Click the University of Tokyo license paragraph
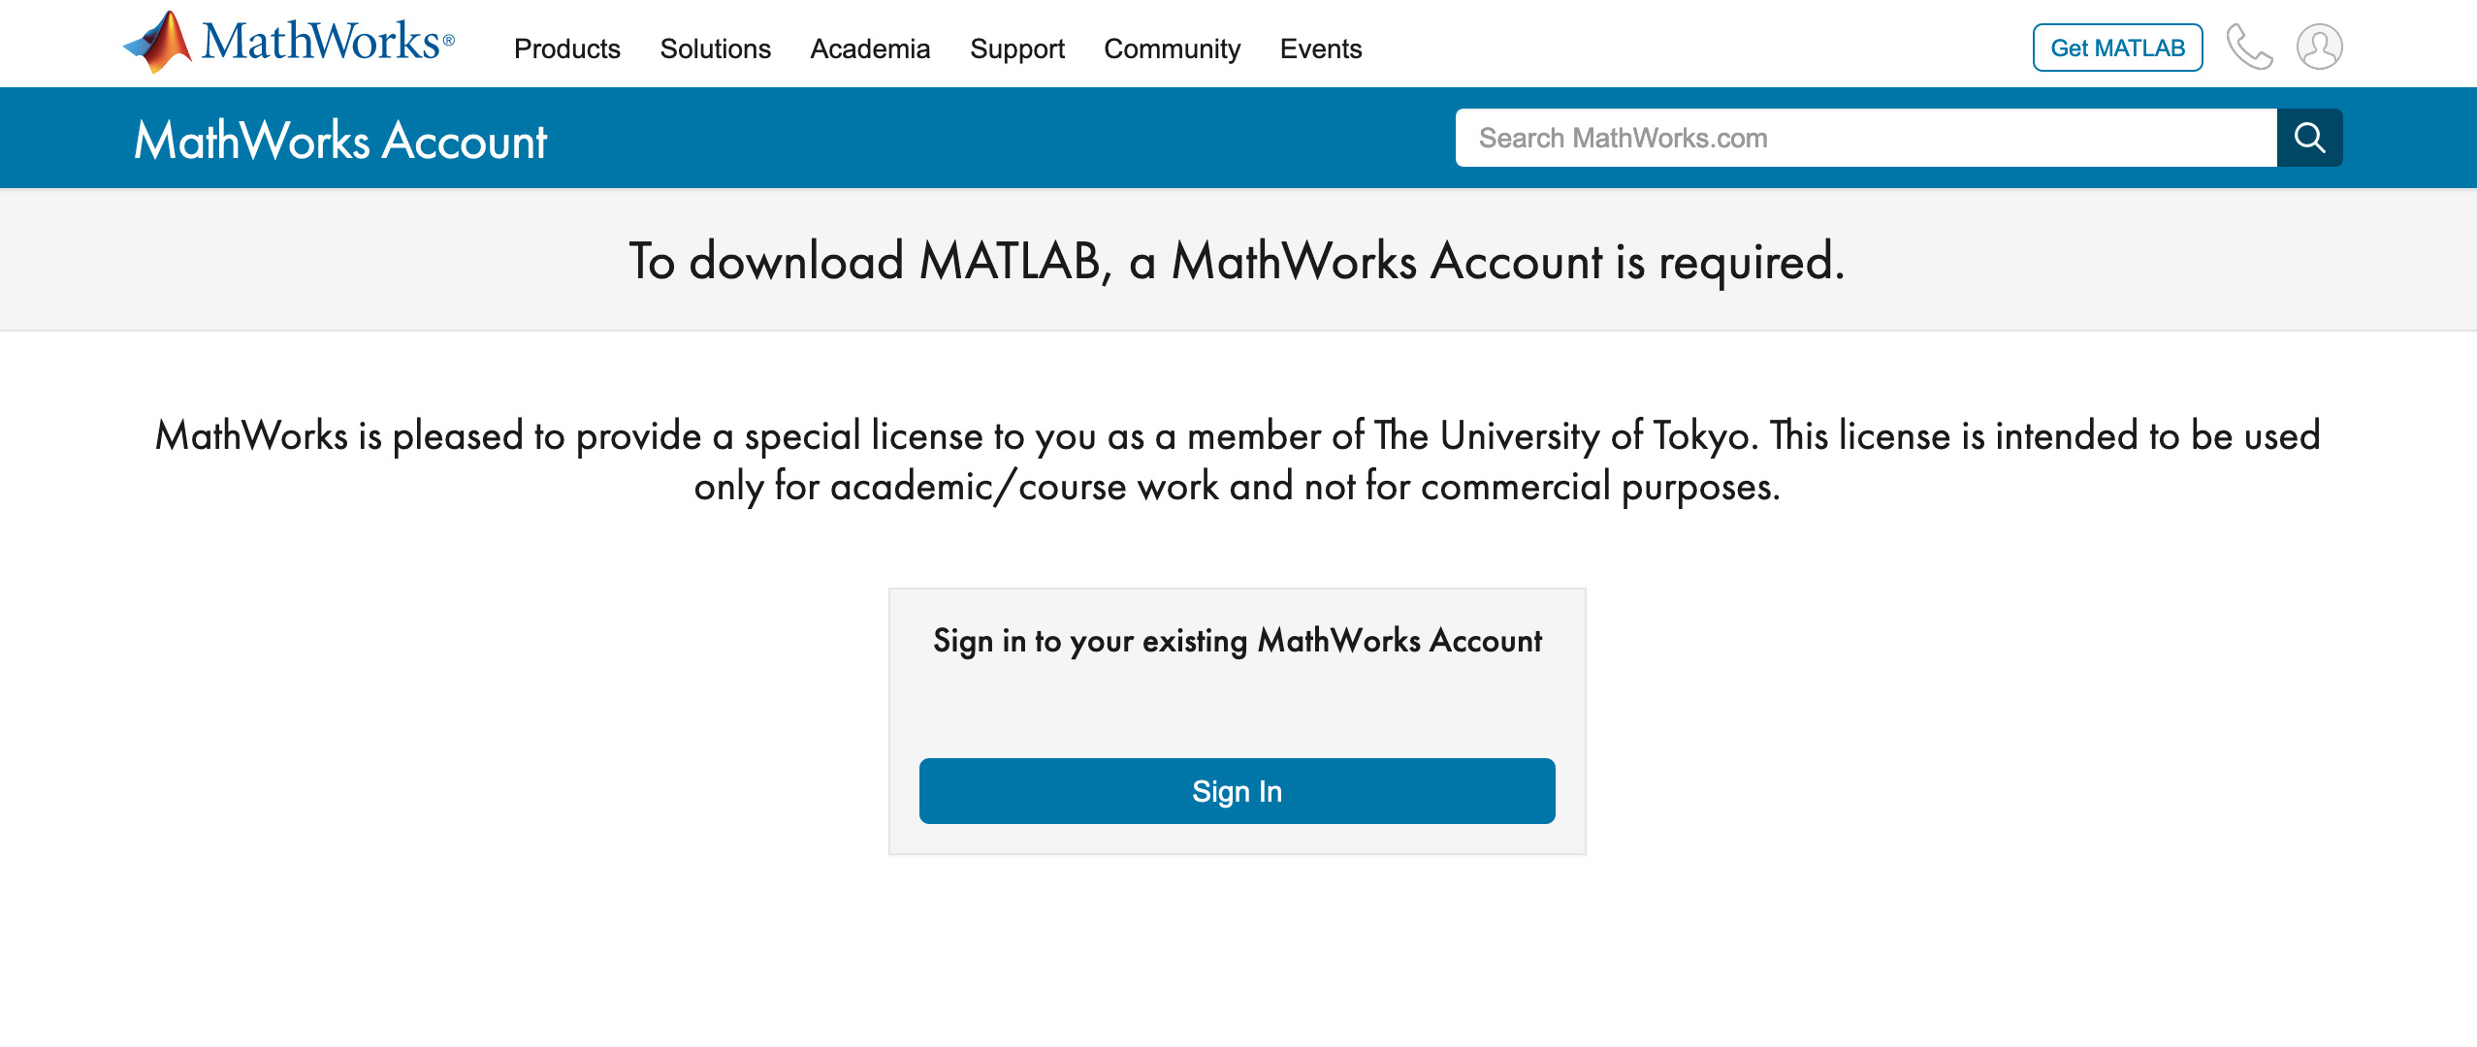 tap(1238, 460)
